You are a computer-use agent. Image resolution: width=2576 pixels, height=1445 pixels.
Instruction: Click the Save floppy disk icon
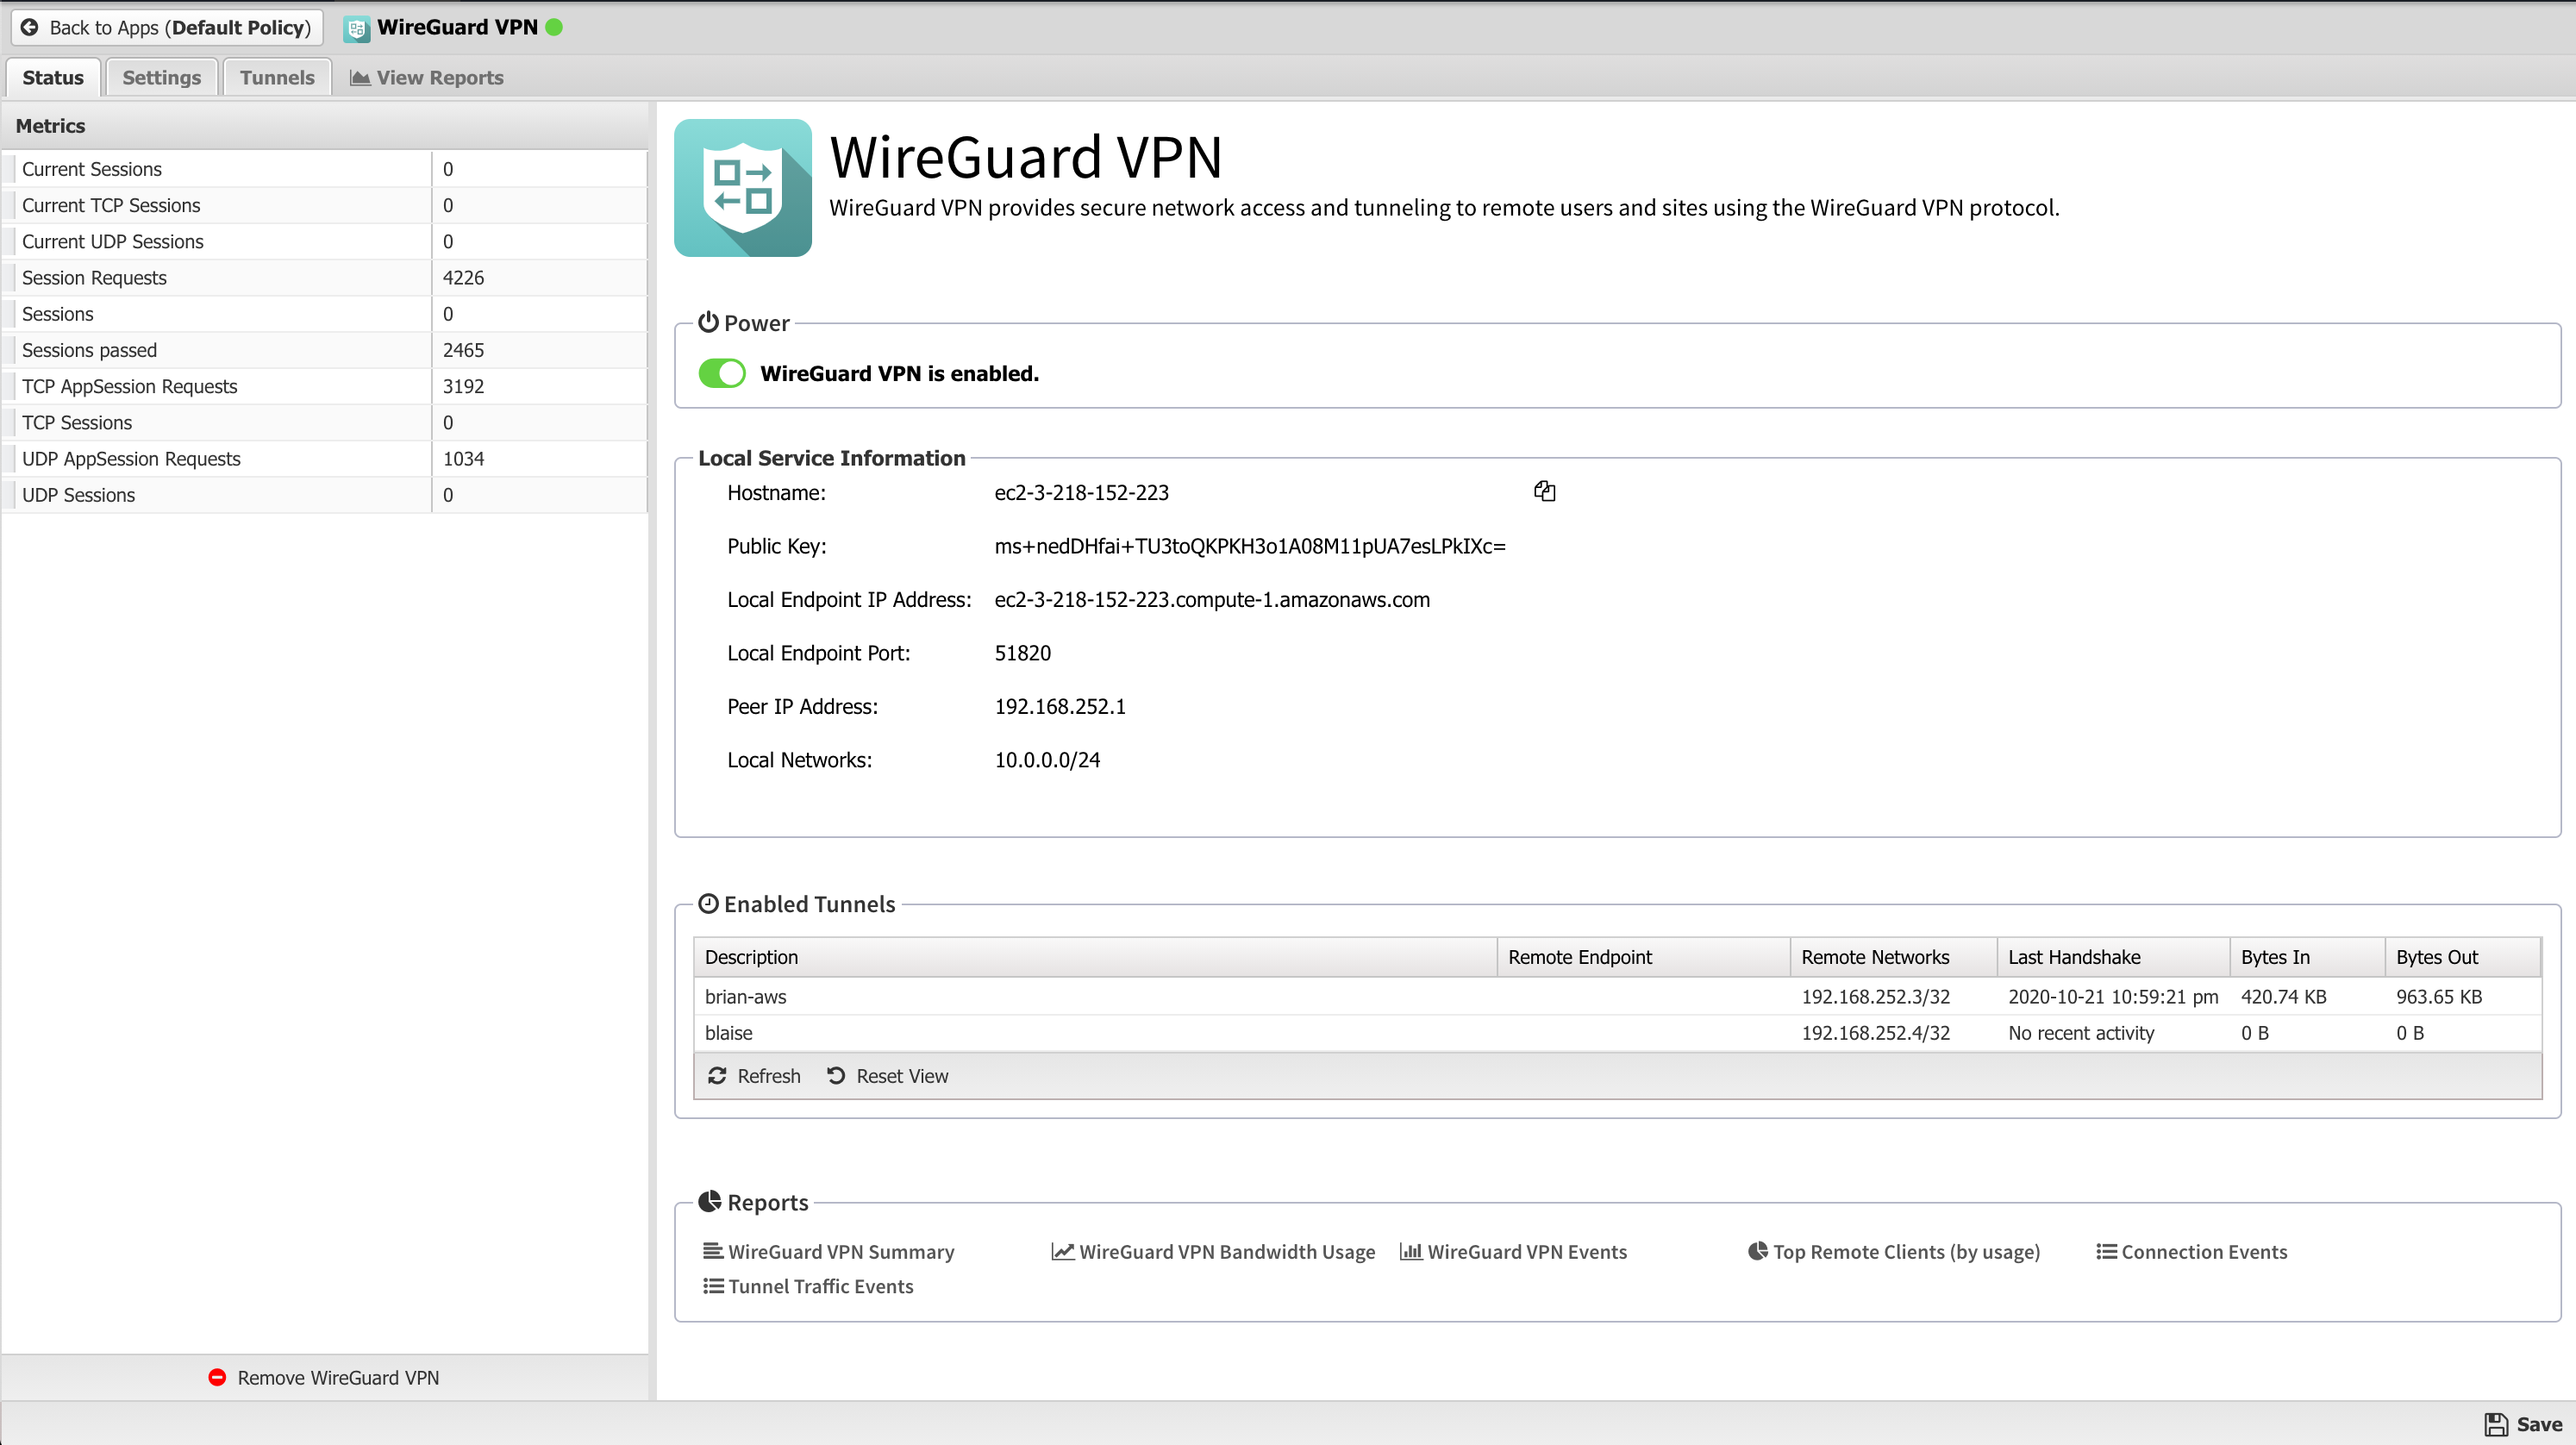[x=2496, y=1424]
